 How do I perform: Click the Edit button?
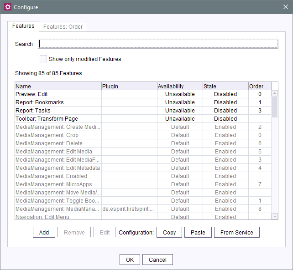click(x=105, y=232)
